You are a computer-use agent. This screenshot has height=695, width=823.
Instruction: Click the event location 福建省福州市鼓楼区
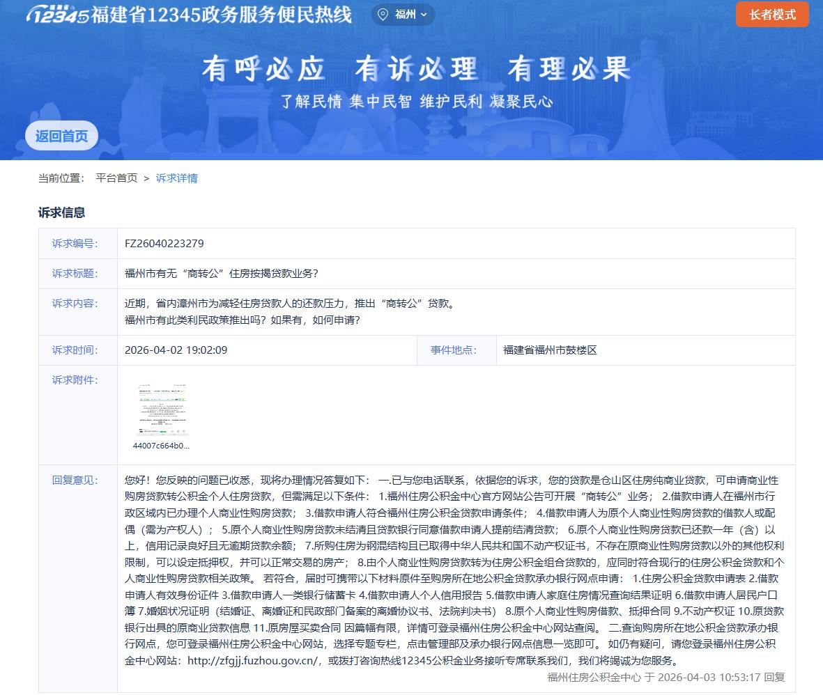coord(550,350)
